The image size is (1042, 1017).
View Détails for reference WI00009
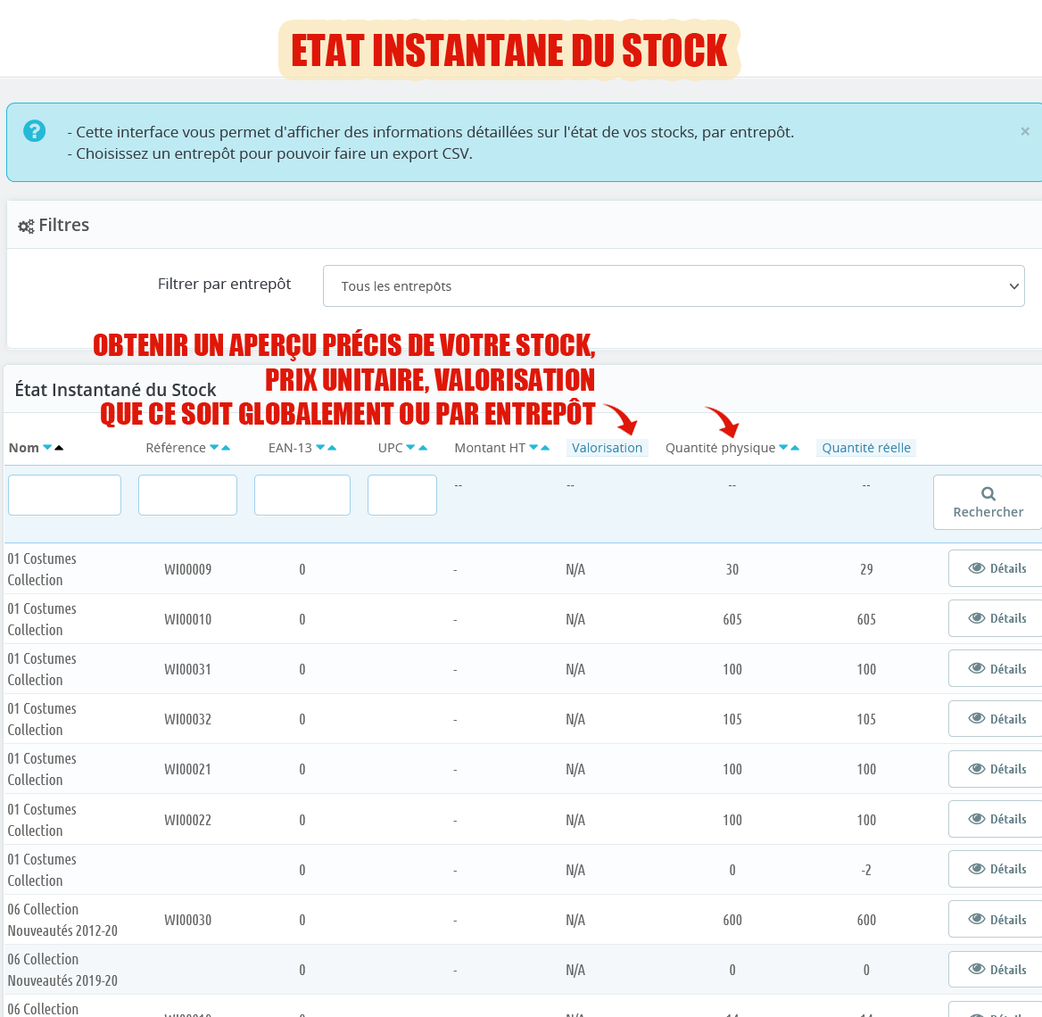(x=997, y=568)
